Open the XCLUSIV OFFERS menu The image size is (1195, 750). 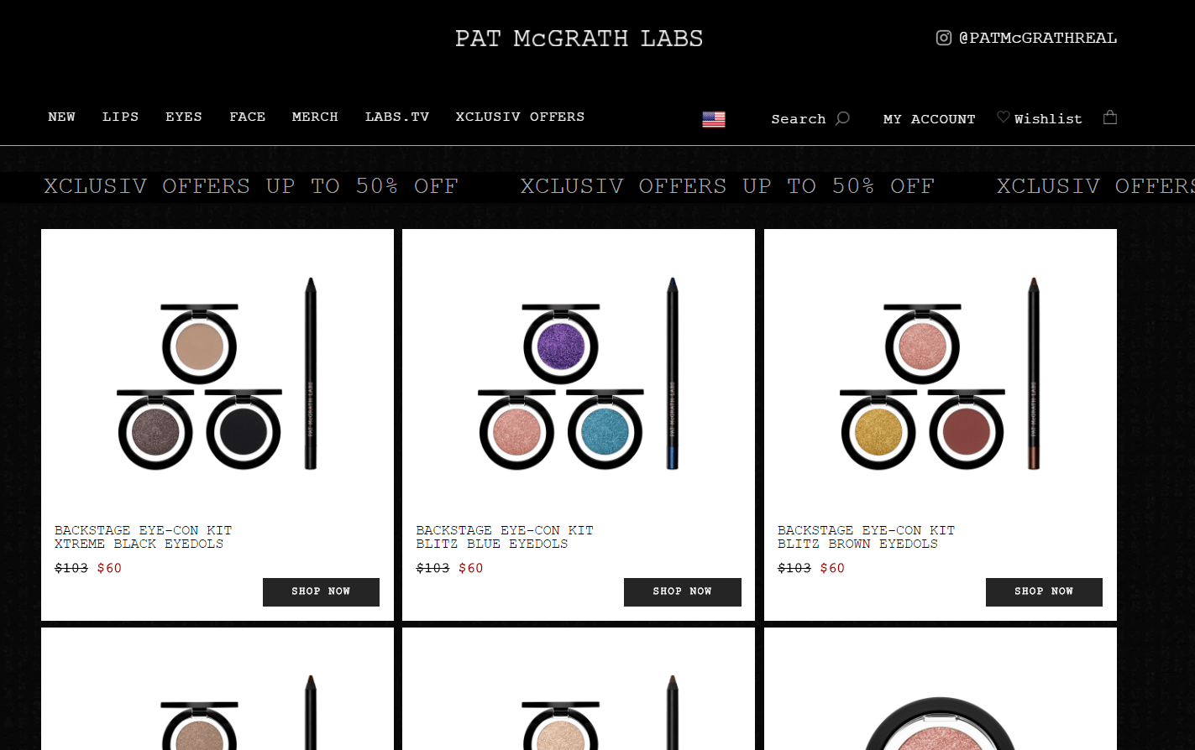coord(520,117)
